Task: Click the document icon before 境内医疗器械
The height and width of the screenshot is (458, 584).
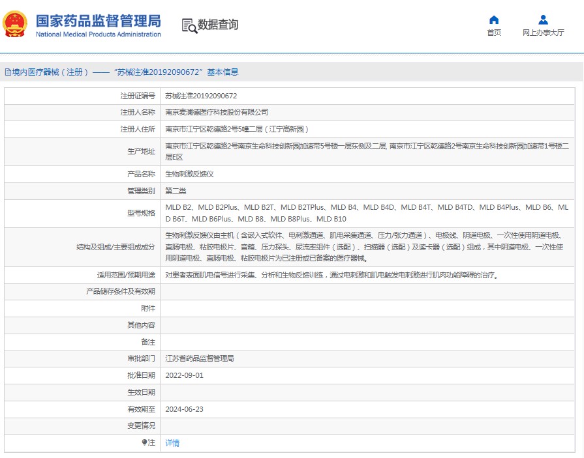Action: [x=8, y=72]
